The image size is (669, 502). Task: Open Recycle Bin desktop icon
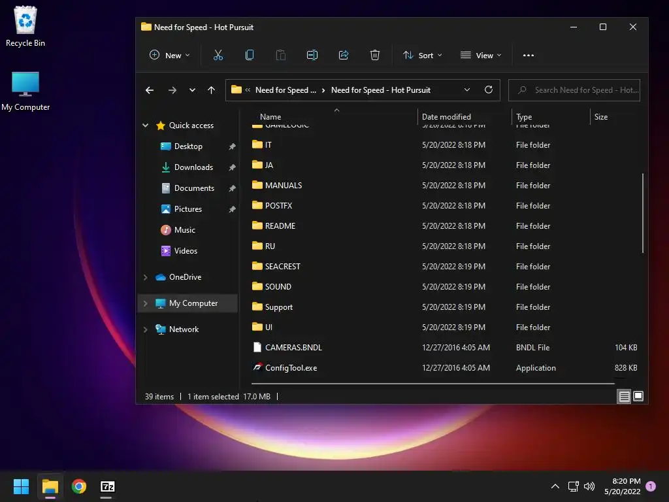pyautogui.click(x=25, y=26)
